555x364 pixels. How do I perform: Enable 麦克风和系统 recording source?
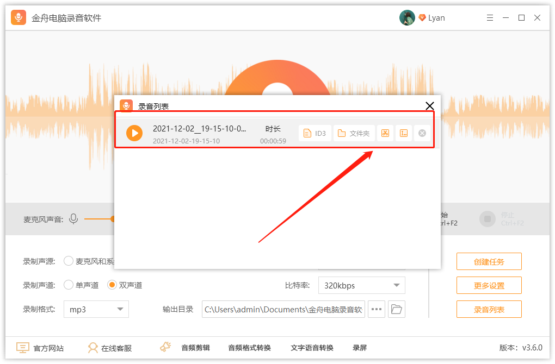pyautogui.click(x=69, y=261)
